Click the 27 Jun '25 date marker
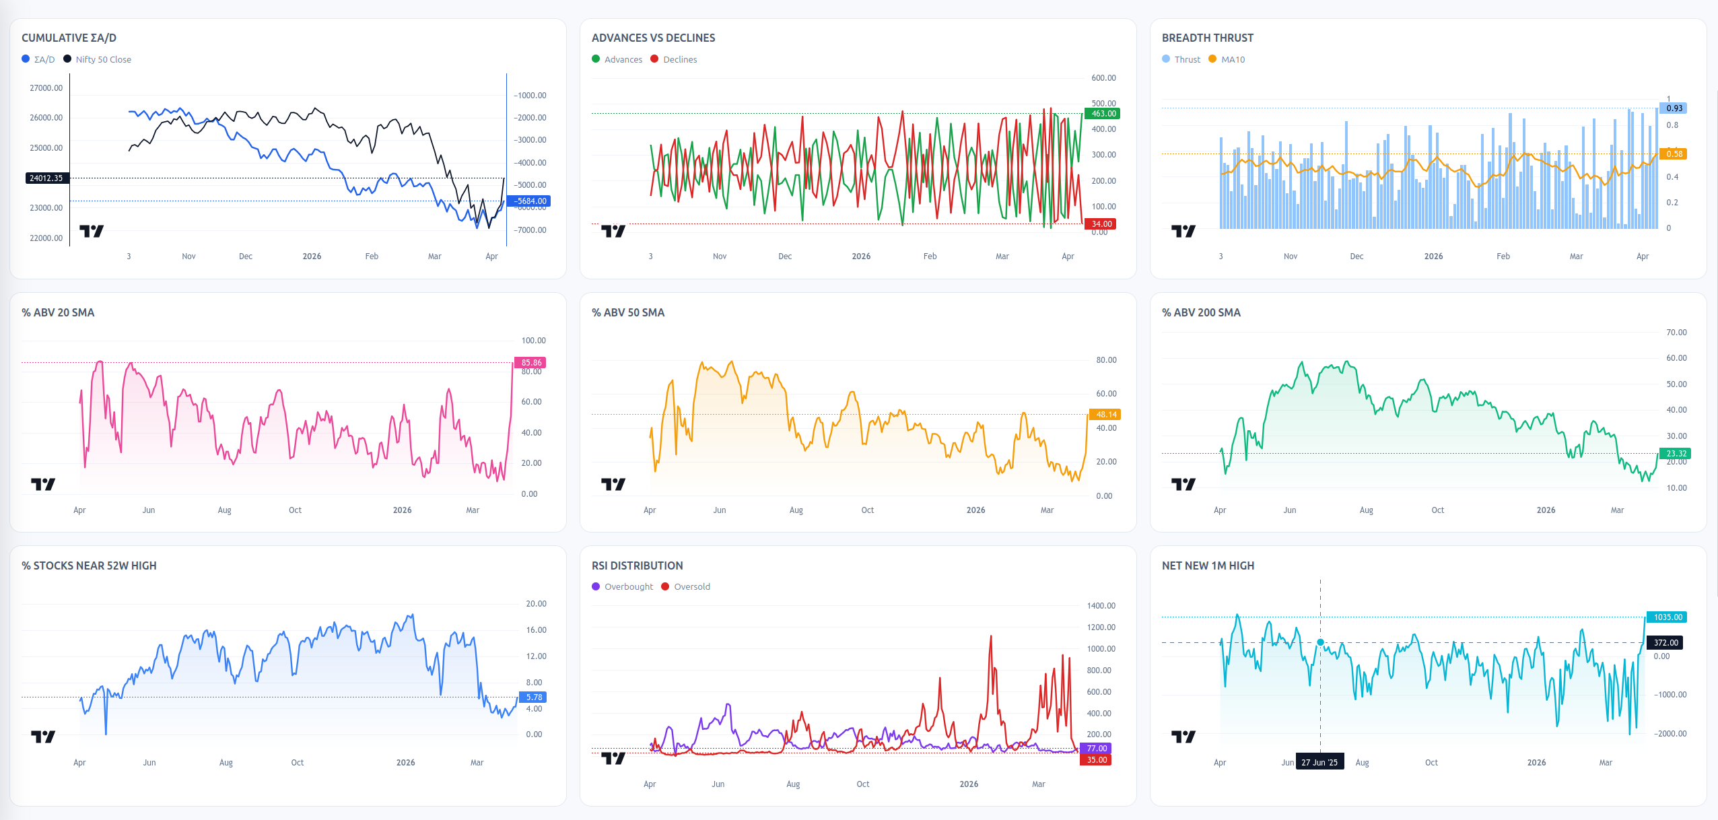Viewport: 1718px width, 820px height. [x=1319, y=762]
